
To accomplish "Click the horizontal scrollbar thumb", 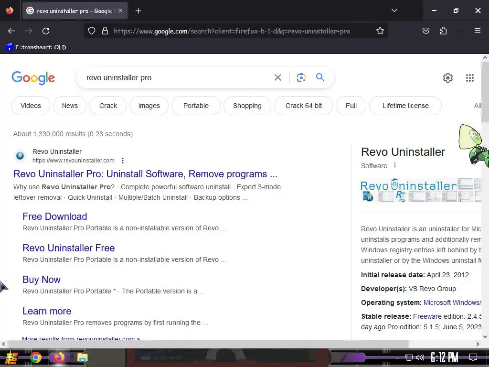I will click(x=208, y=344).
